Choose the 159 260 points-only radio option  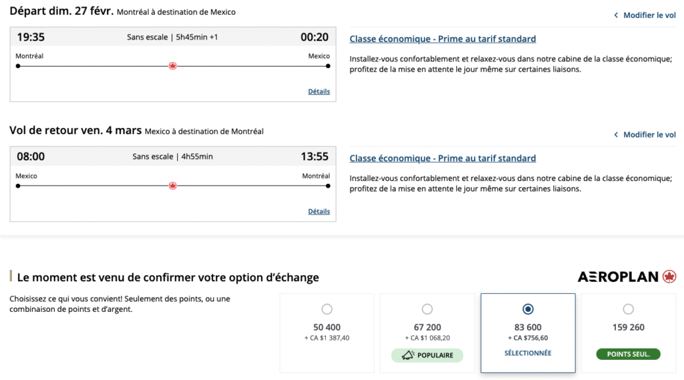(x=629, y=309)
